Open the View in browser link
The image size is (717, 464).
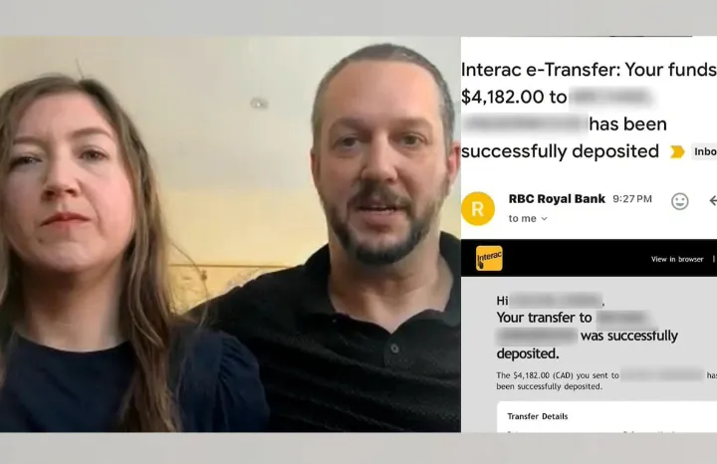coord(677,259)
